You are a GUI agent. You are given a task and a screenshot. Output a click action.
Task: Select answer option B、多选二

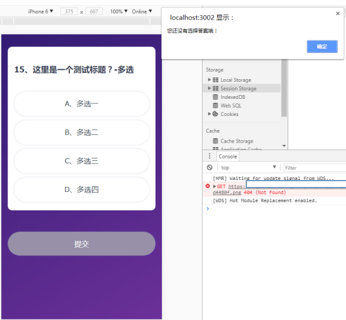click(x=82, y=132)
